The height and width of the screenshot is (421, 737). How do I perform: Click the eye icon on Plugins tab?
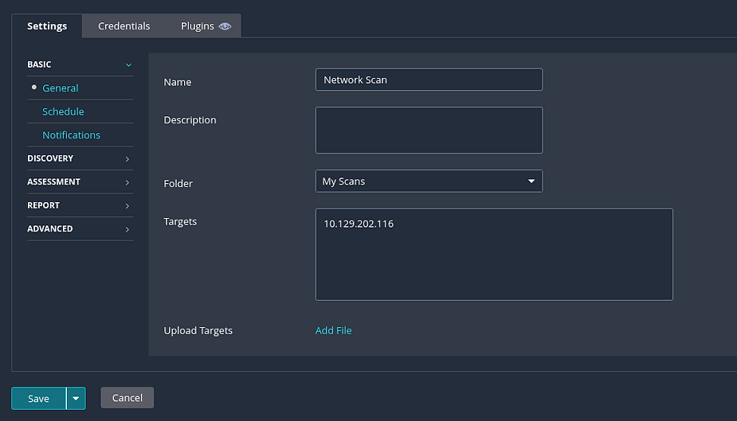point(225,26)
